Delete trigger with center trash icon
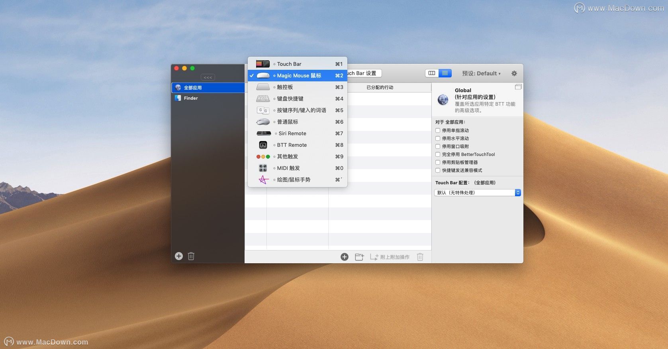This screenshot has width=668, height=349. pyautogui.click(x=420, y=257)
